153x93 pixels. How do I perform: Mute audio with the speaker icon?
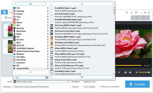pos(137,72)
